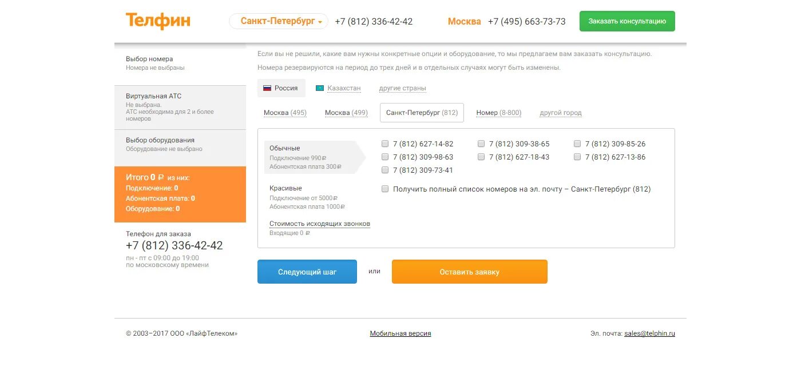This screenshot has width=801, height=366.
Task: Enable receiving full number list by email
Action: pyautogui.click(x=385, y=189)
